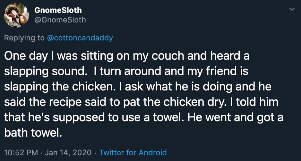The image size is (301, 161).
Task: Click the final 'bath towel.' line
Action: [32, 132]
